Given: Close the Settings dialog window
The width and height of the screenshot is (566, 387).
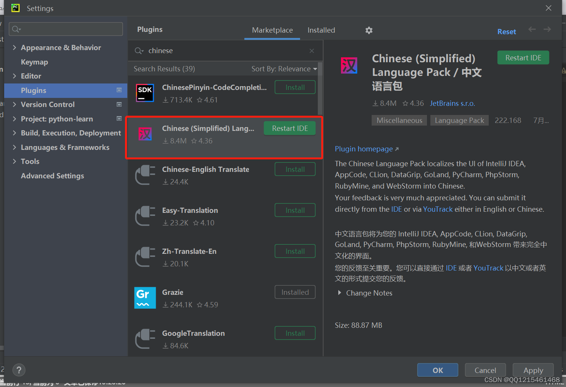Looking at the screenshot, I should [549, 8].
